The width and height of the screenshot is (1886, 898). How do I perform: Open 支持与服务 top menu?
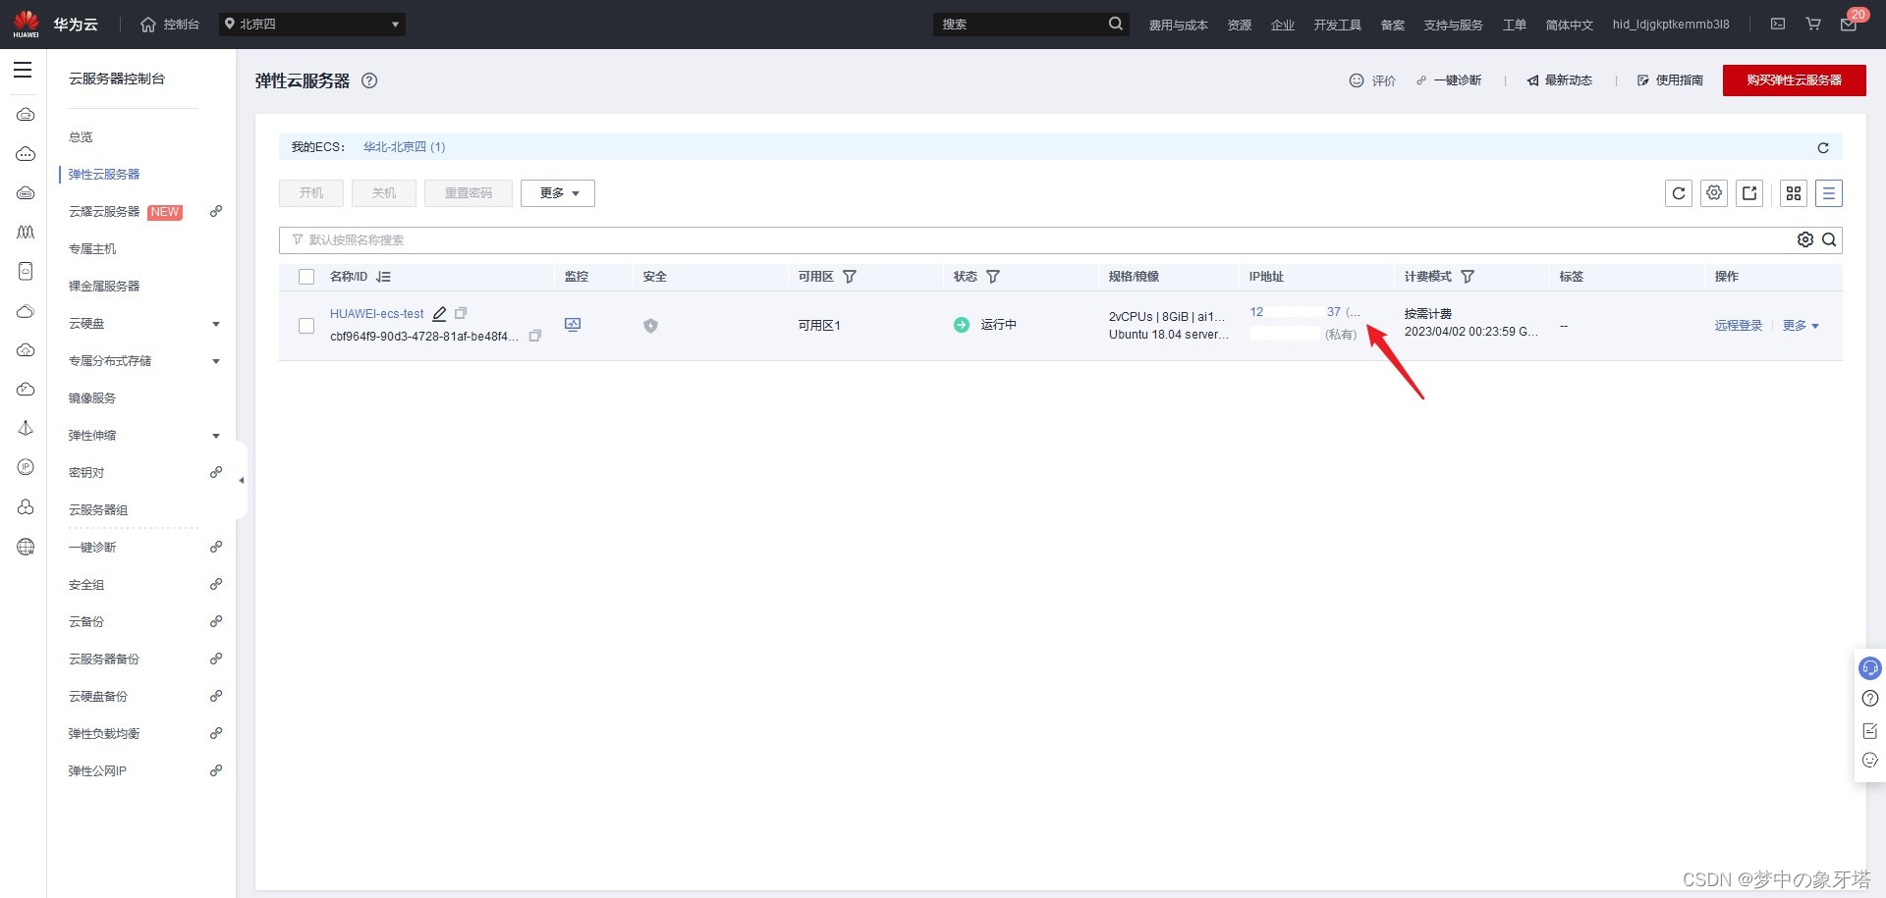tap(1453, 25)
